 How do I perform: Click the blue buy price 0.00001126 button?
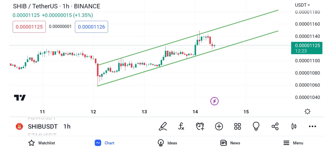coord(91,27)
